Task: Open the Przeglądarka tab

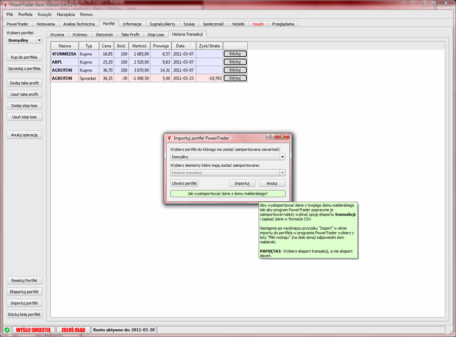Action: coord(283,24)
